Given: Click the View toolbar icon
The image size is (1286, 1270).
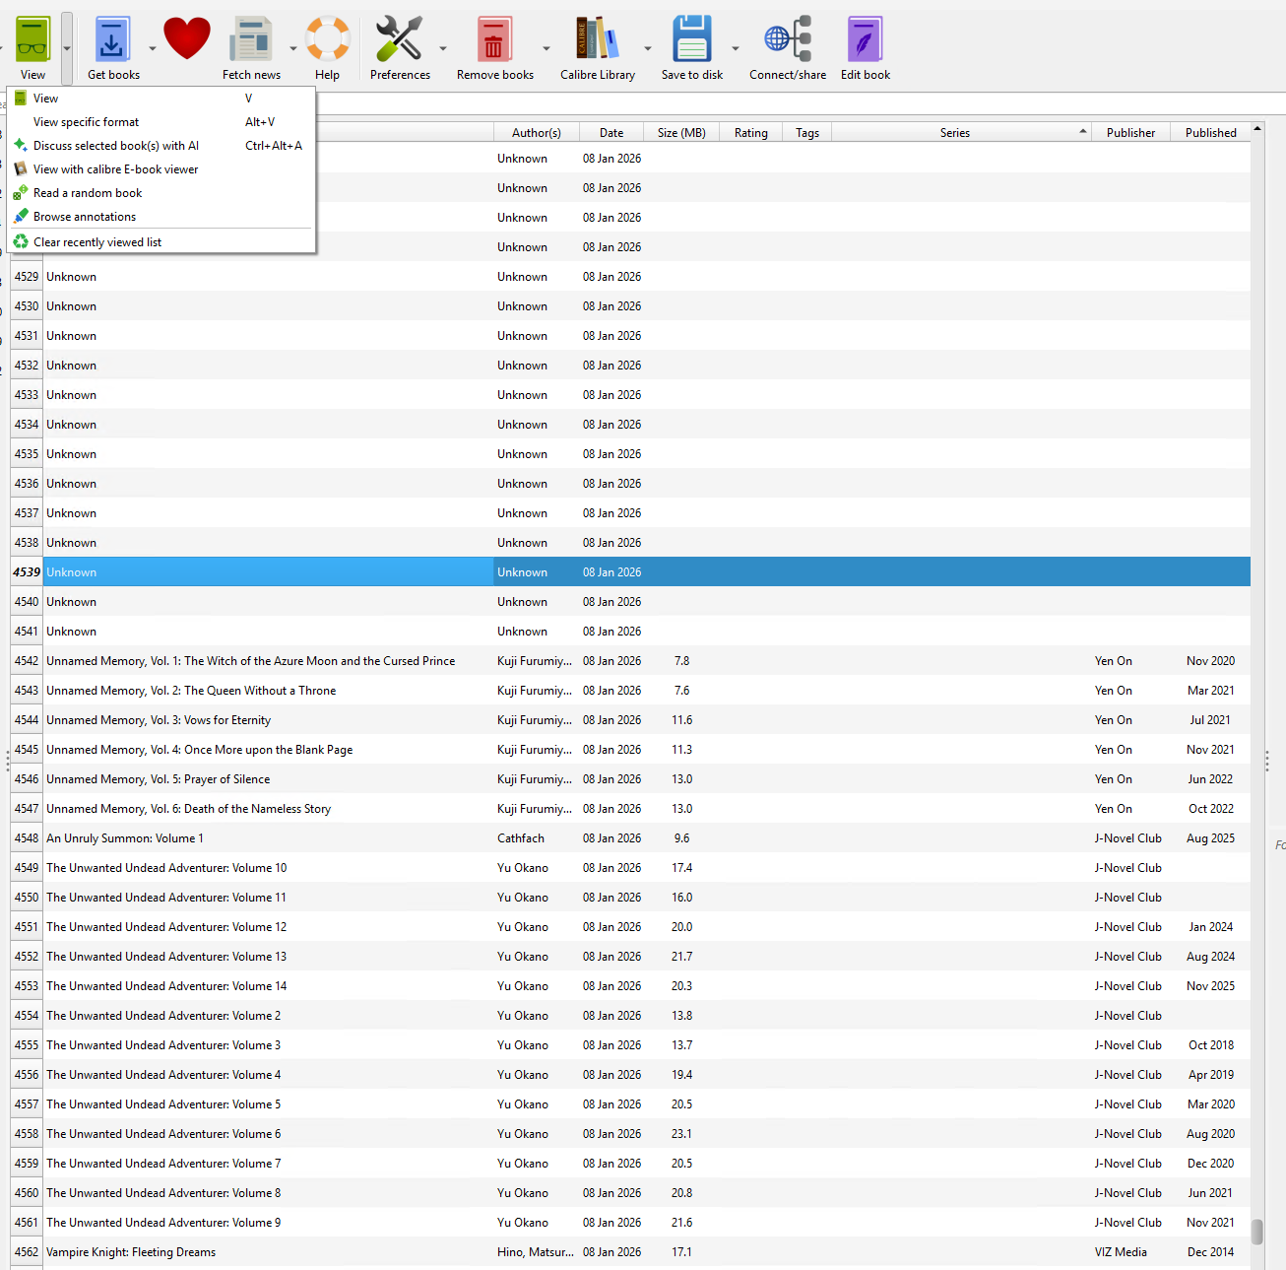Looking at the screenshot, I should pos(32,39).
